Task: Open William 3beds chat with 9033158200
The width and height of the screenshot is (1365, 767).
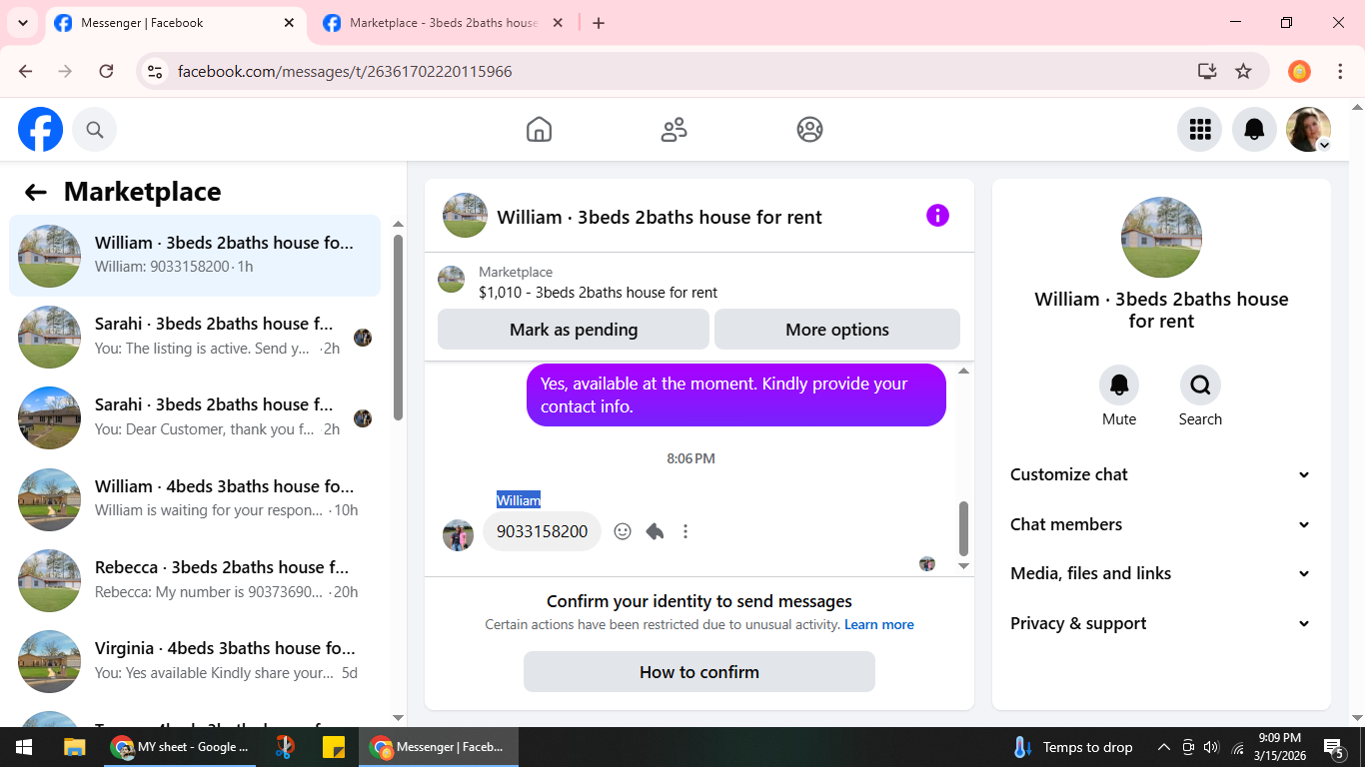Action: [x=195, y=256]
